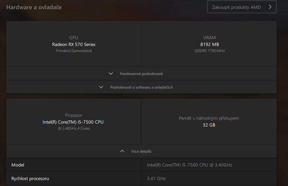
Task: Click @ 3.40GHz 4 Cores text
Action: [74, 128]
